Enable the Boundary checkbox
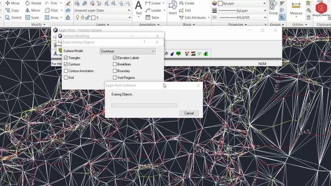The image size is (331, 186). pyautogui.click(x=115, y=71)
